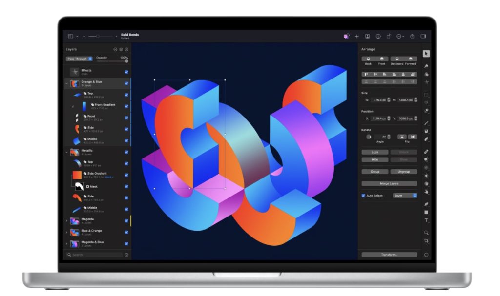Hide the Effects layer via checkbox
The image size is (500, 296).
click(x=126, y=71)
